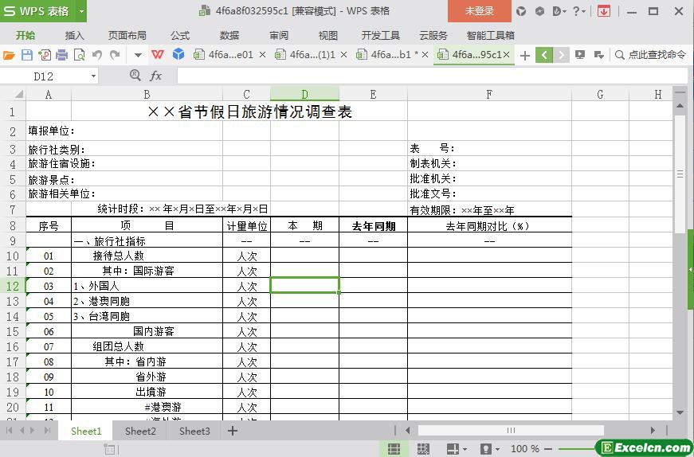The width and height of the screenshot is (694, 457).
Task: Toggle the reading mode layout button
Action: coord(452,449)
